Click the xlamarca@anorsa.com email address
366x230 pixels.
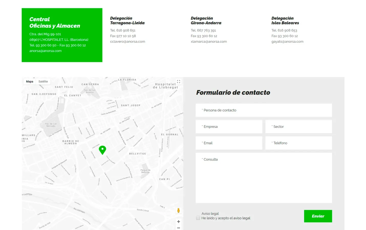pos(209,42)
